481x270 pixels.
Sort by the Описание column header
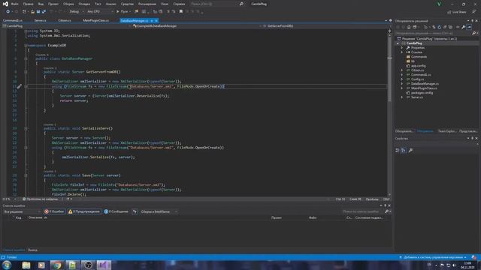pos(35,217)
